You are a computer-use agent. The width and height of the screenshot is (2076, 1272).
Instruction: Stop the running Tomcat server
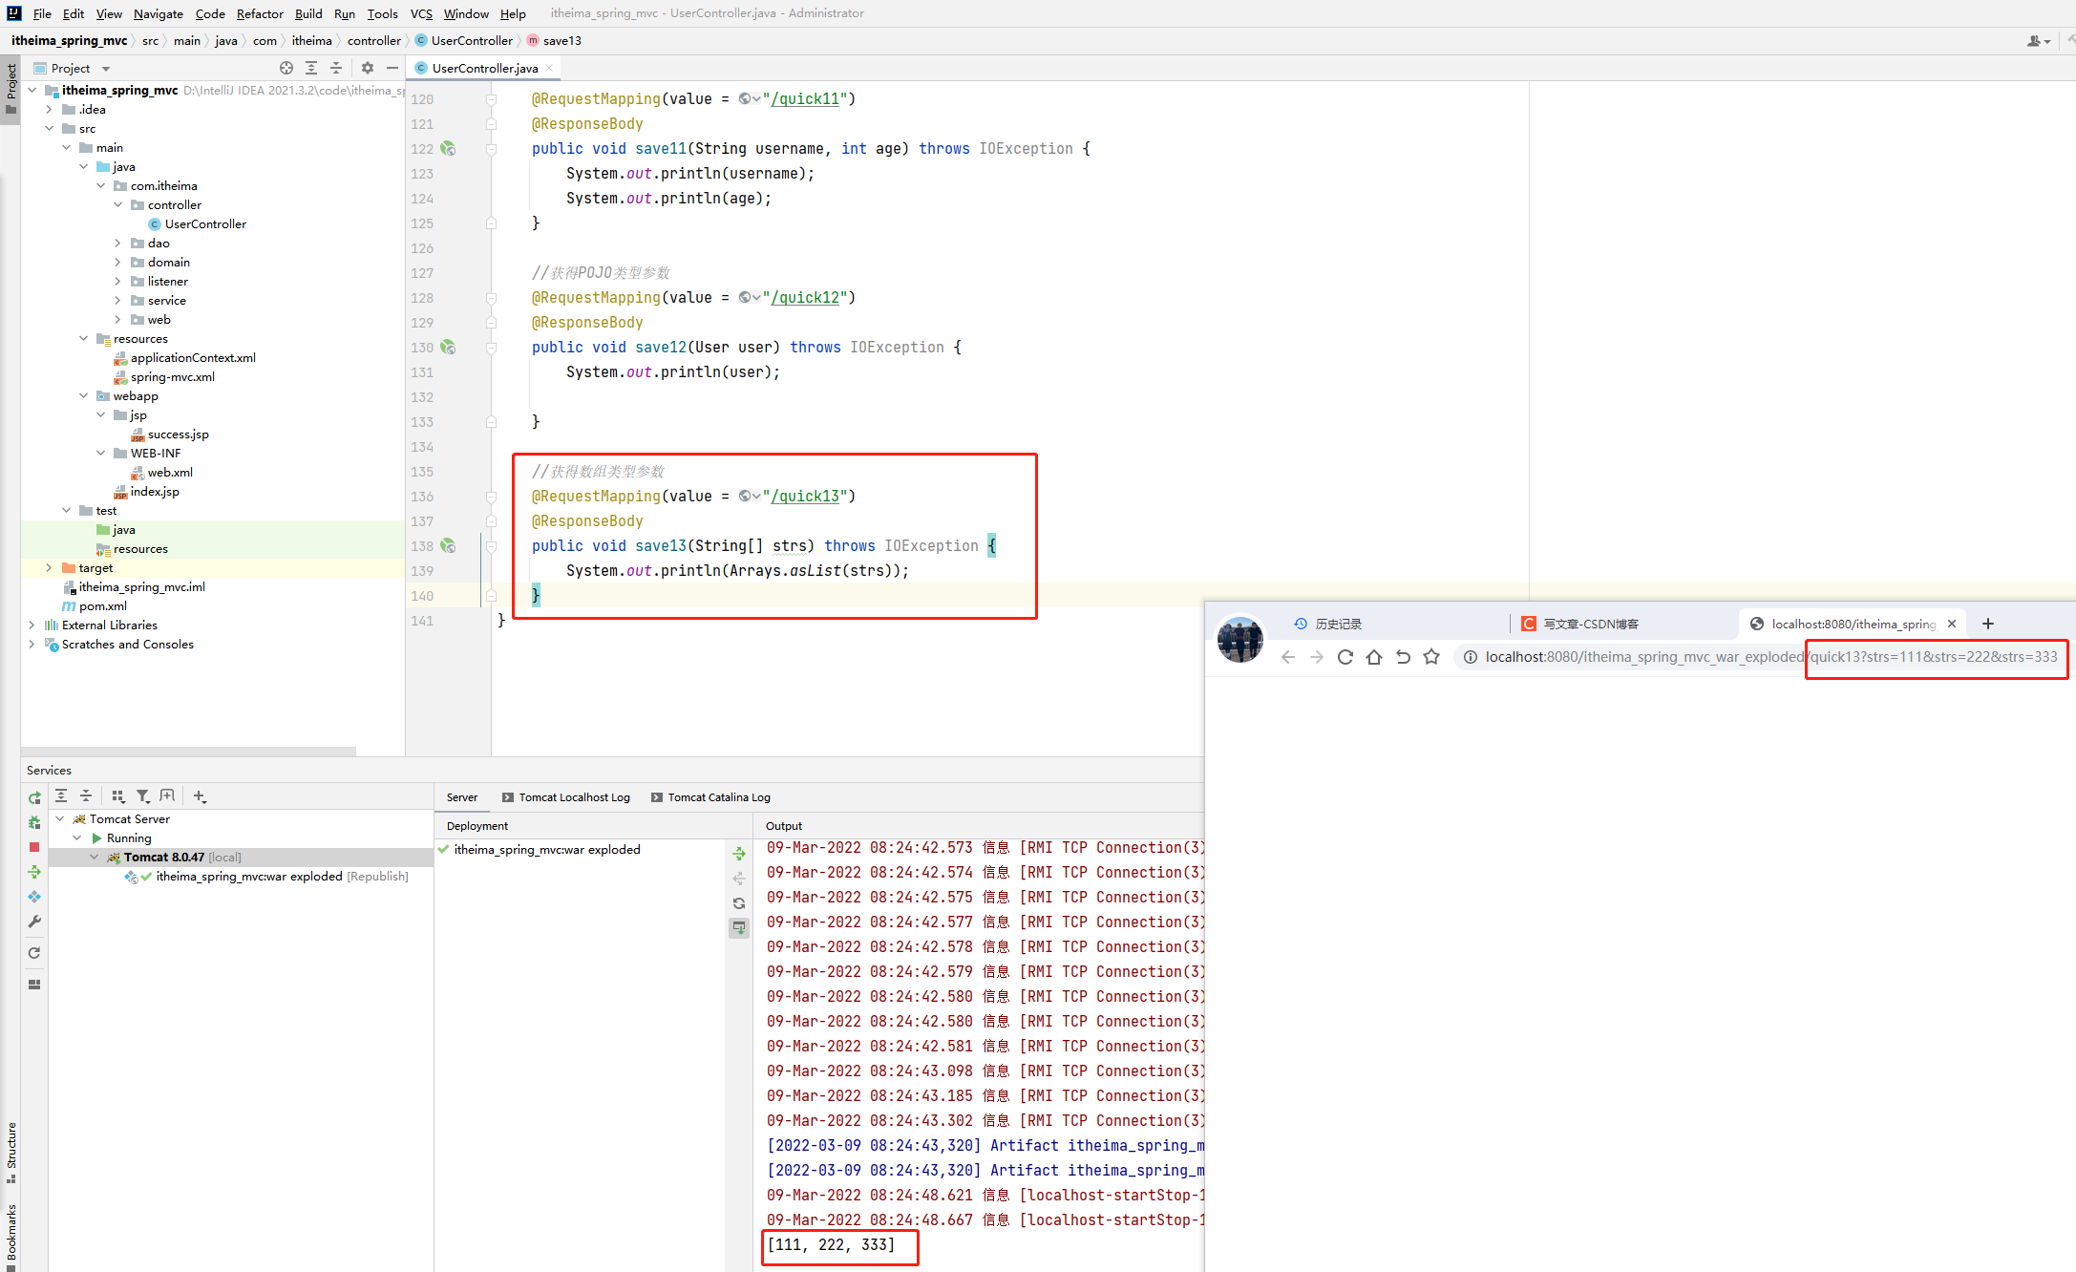(34, 847)
